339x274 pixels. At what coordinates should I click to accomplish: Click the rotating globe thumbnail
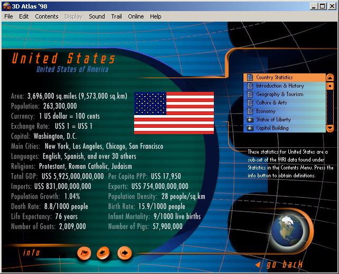coord(287,231)
